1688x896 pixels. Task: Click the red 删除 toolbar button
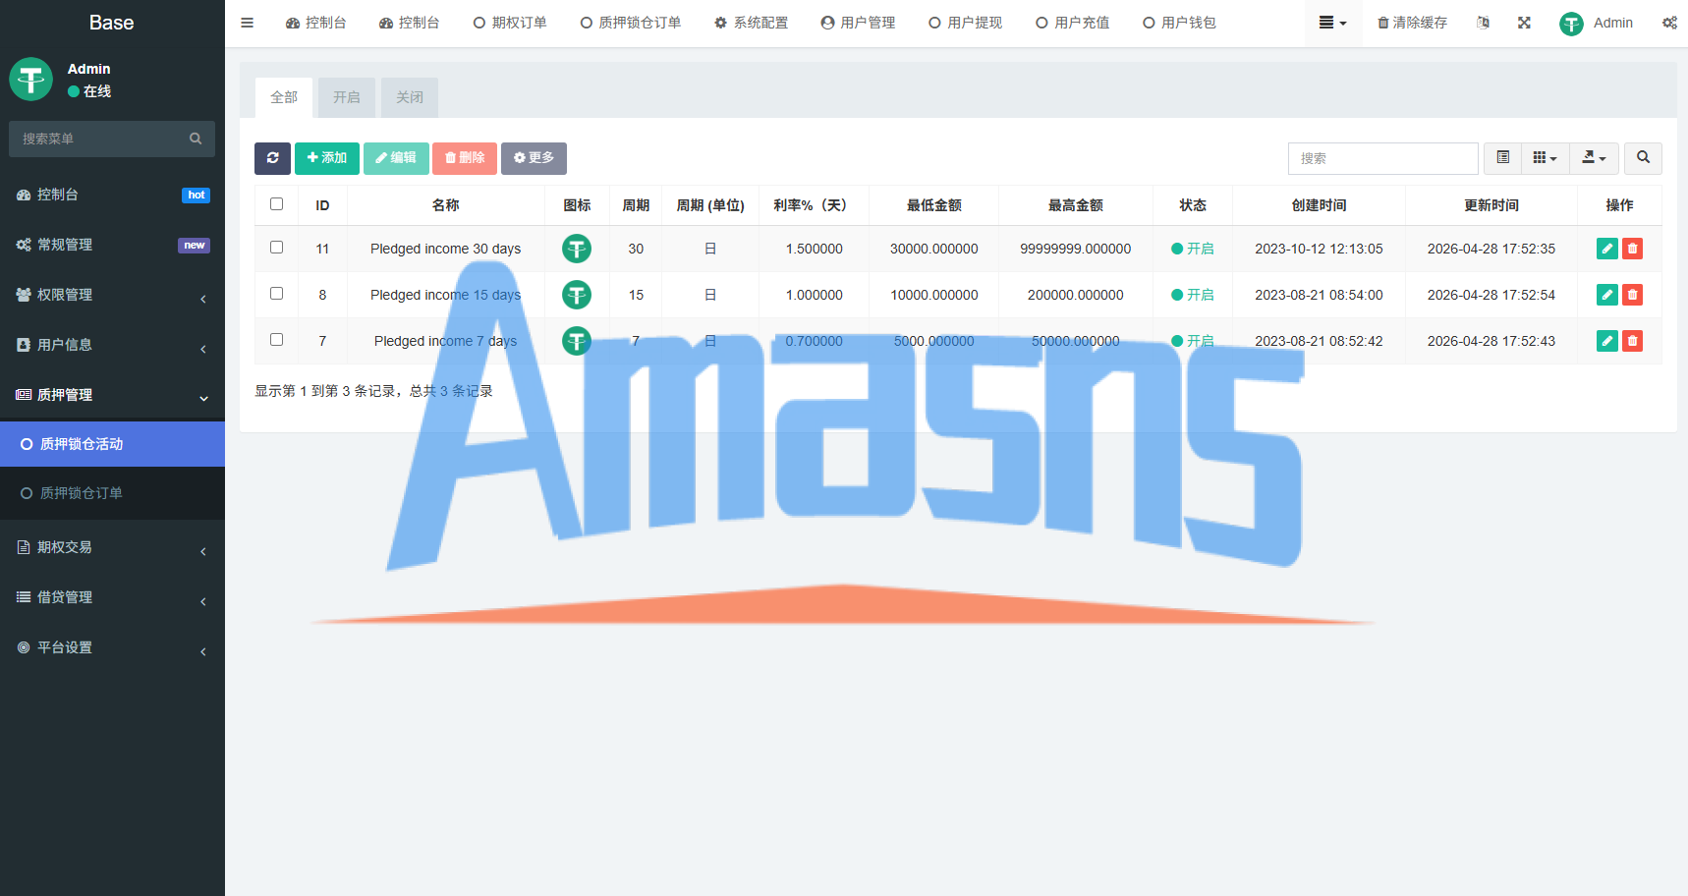[x=465, y=158]
